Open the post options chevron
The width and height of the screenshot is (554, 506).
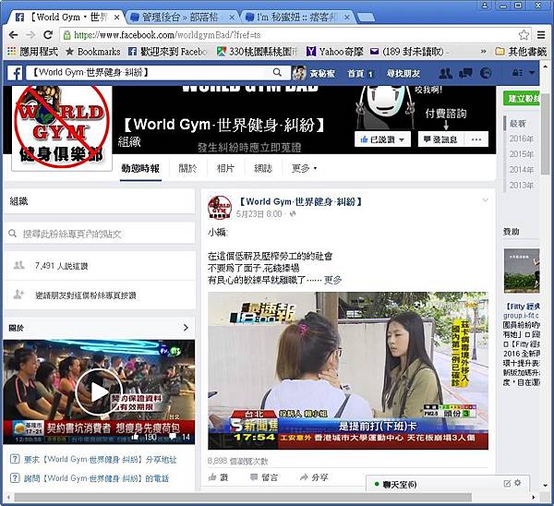pos(486,200)
